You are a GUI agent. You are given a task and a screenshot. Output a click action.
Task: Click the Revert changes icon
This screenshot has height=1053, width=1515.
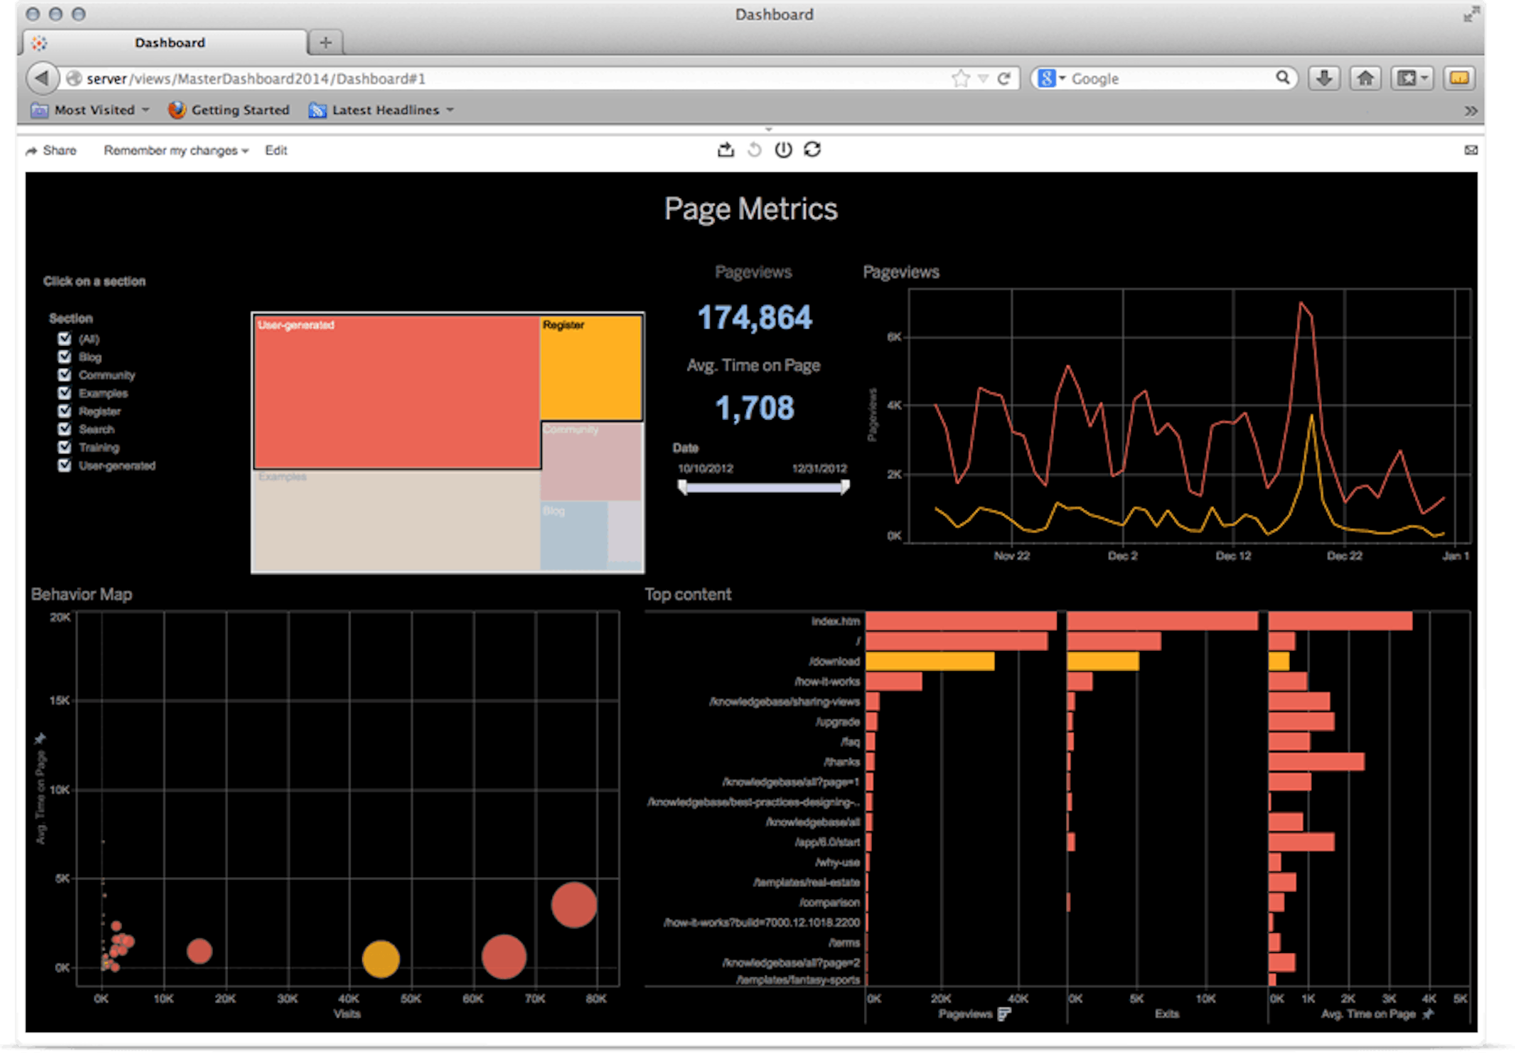coord(754,150)
